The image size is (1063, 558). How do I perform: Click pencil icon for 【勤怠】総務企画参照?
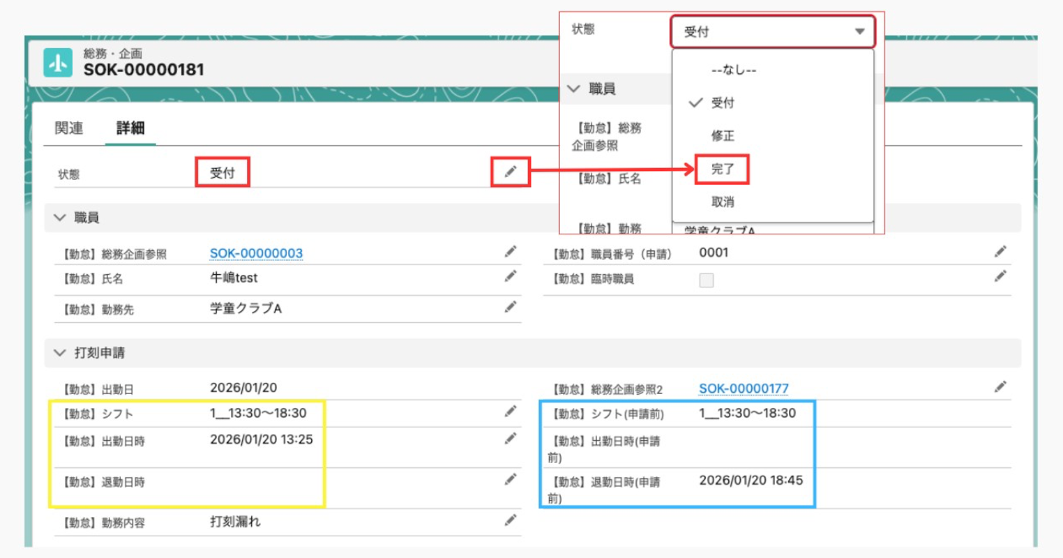pos(511,252)
